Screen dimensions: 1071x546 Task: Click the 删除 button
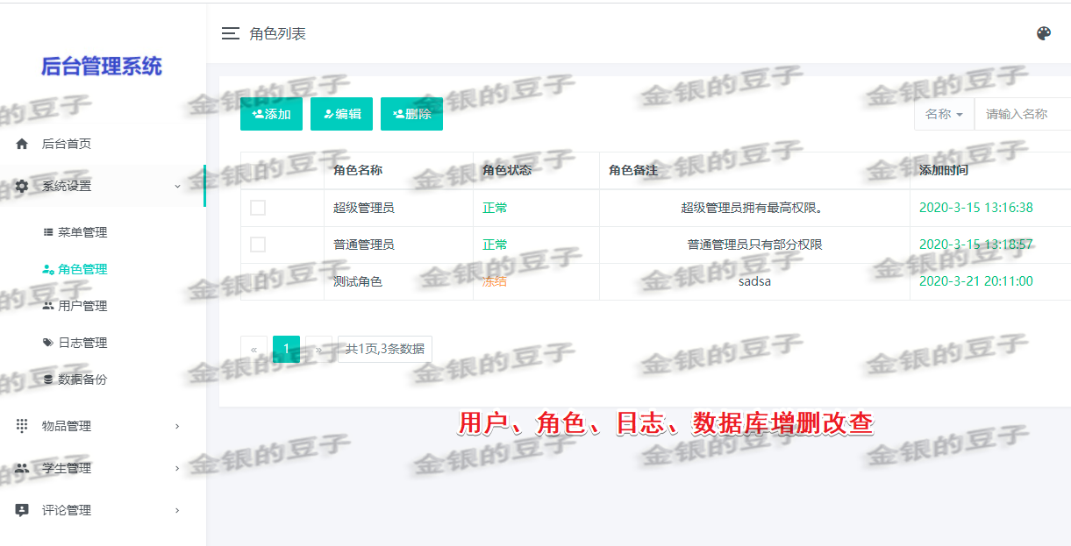(x=411, y=114)
